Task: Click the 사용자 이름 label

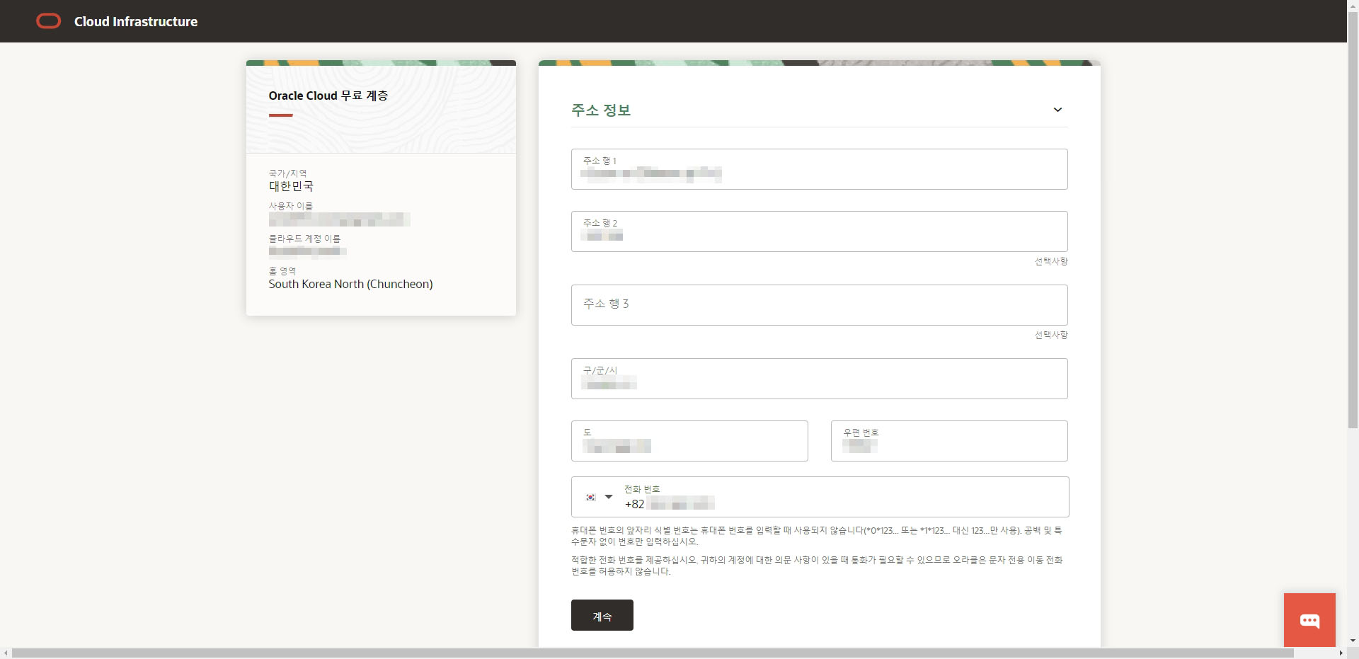Action: [x=290, y=206]
